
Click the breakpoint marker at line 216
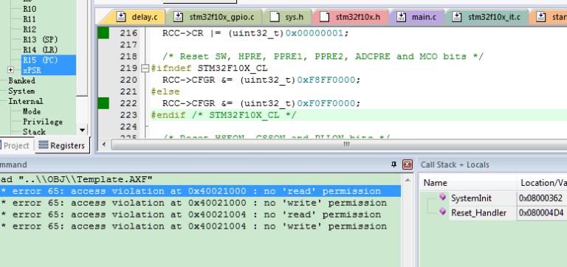click(103, 33)
